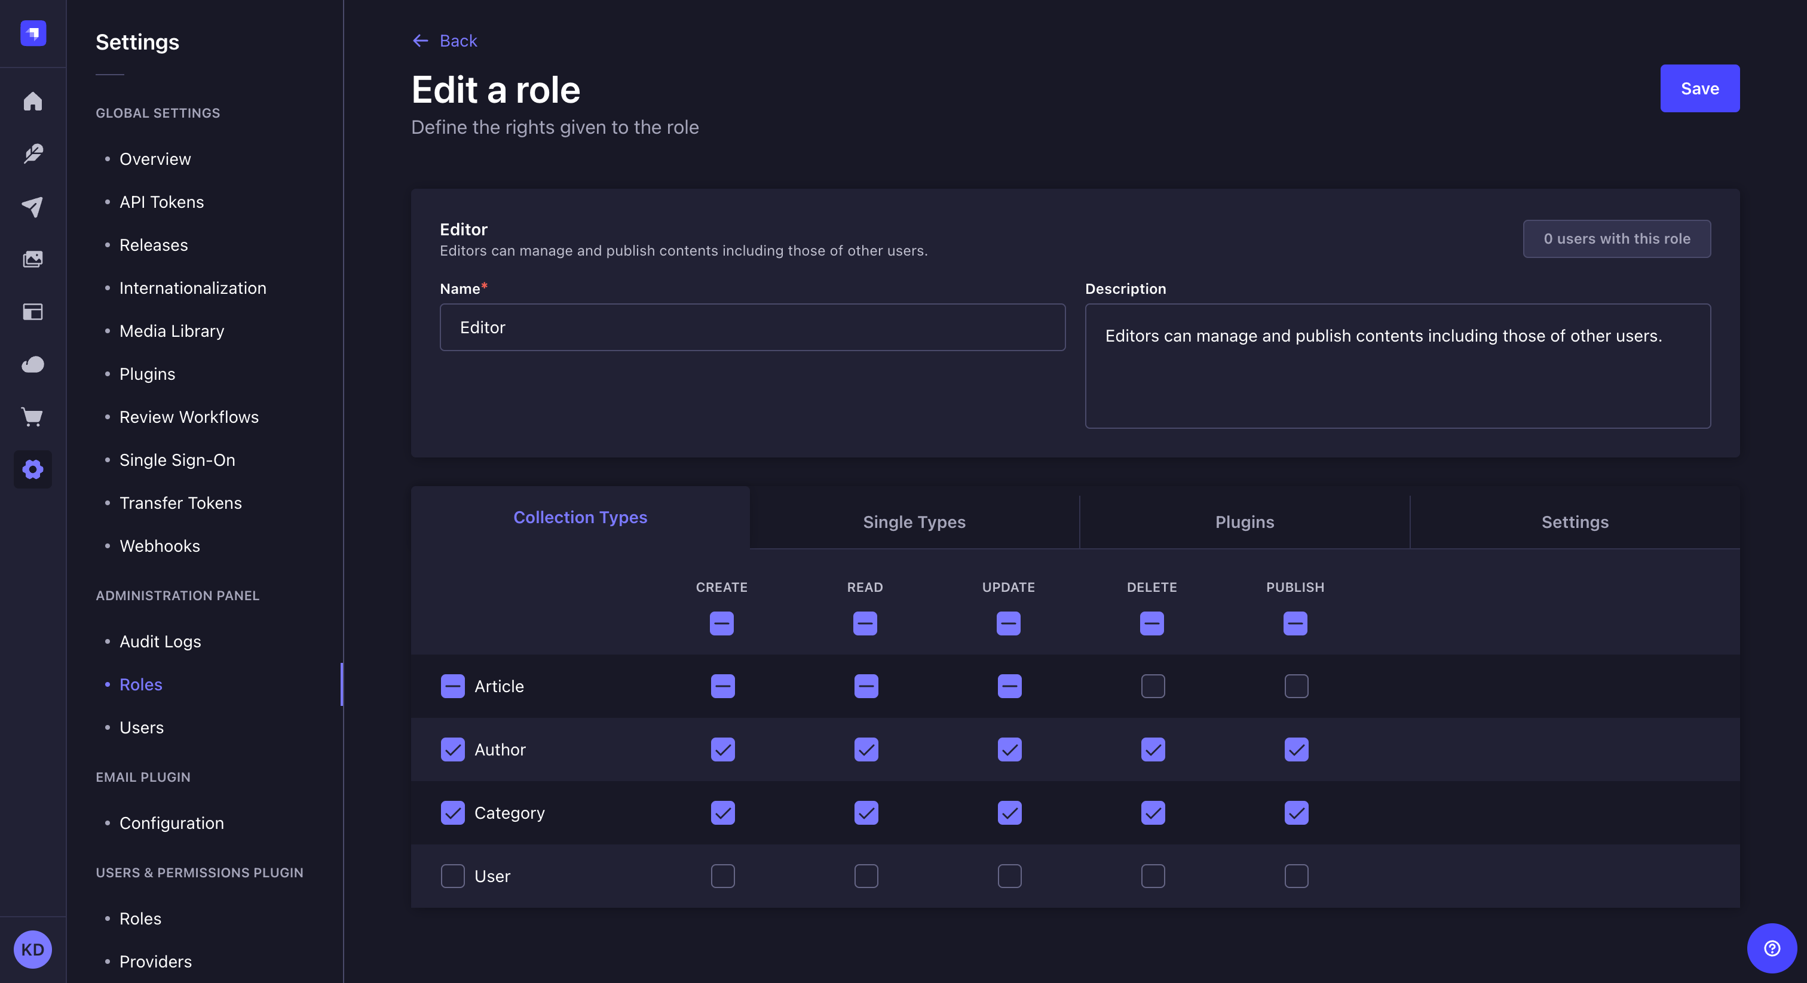
Task: Open the Content Manager from the sidebar
Action: tap(33, 154)
